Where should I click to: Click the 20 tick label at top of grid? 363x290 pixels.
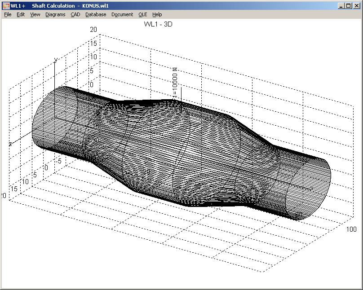[93, 30]
